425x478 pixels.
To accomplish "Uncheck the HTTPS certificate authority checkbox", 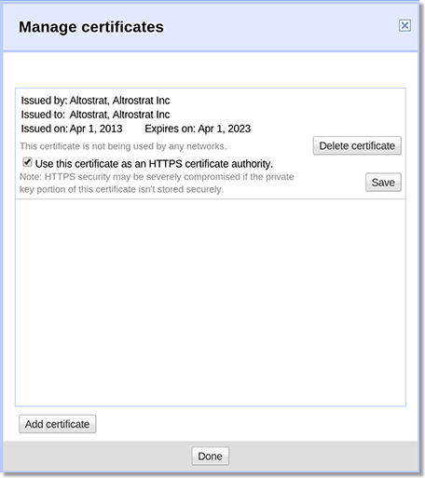I will [27, 162].
